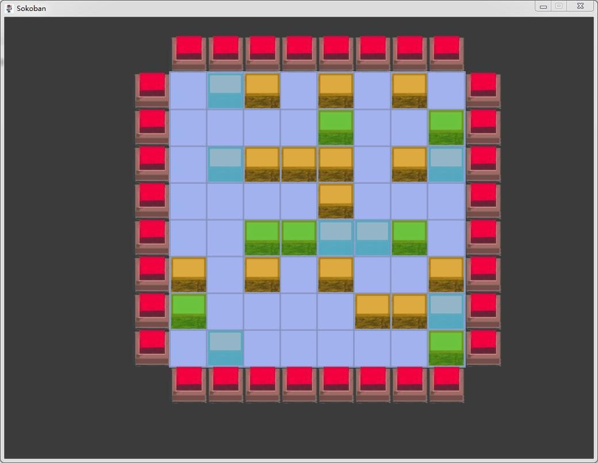
Task: Select green block at right edge of second row
Action: point(446,128)
